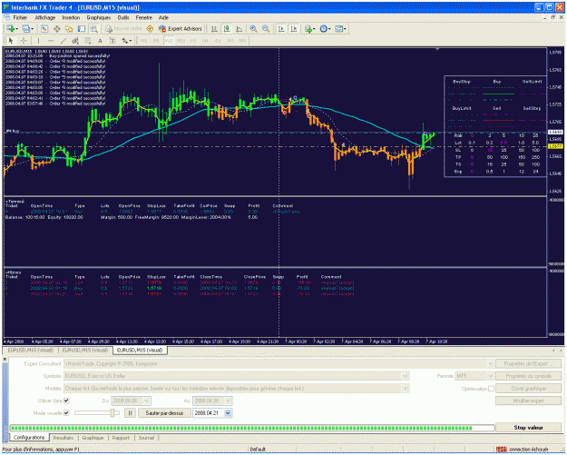The image size is (567, 455).
Task: Open the Outils menu
Action: pos(123,17)
